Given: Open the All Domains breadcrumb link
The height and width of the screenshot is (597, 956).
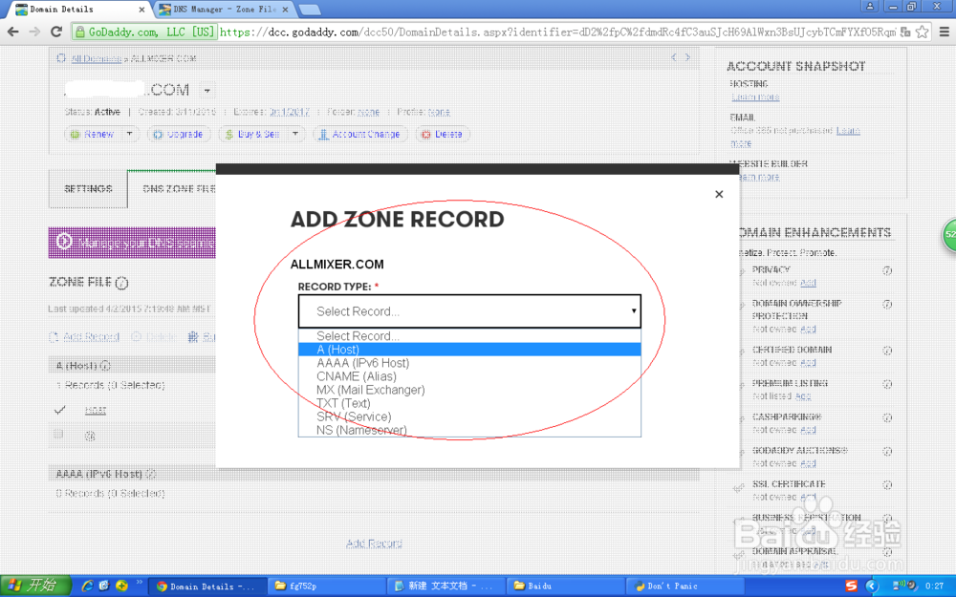Looking at the screenshot, I should 97,58.
